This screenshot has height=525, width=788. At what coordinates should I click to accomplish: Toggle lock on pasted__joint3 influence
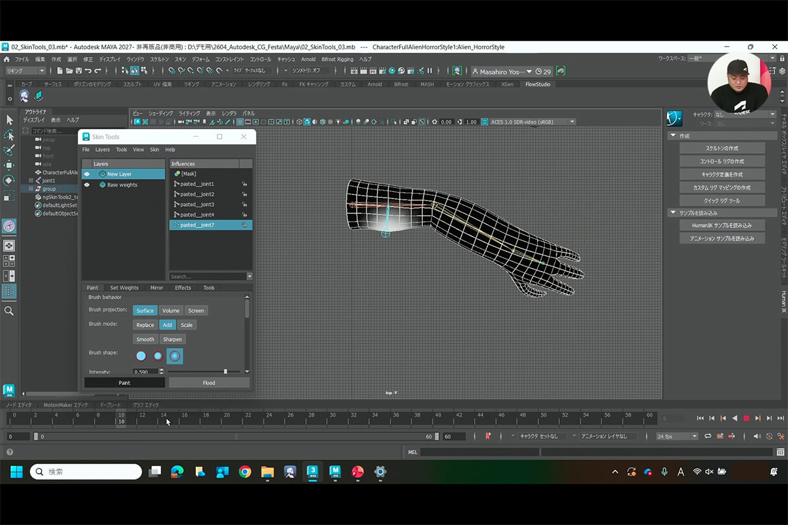245,205
